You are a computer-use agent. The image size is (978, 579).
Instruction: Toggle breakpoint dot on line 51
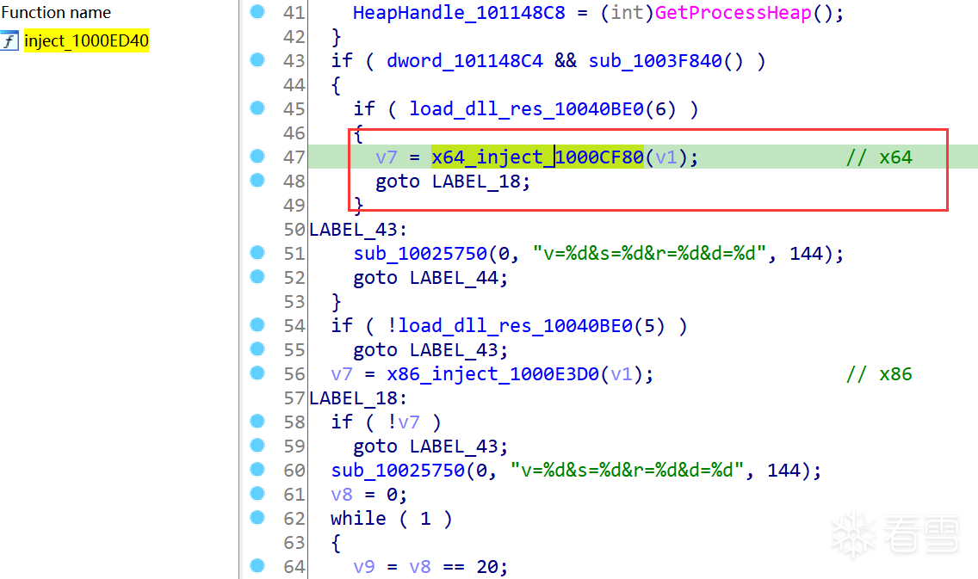click(257, 252)
